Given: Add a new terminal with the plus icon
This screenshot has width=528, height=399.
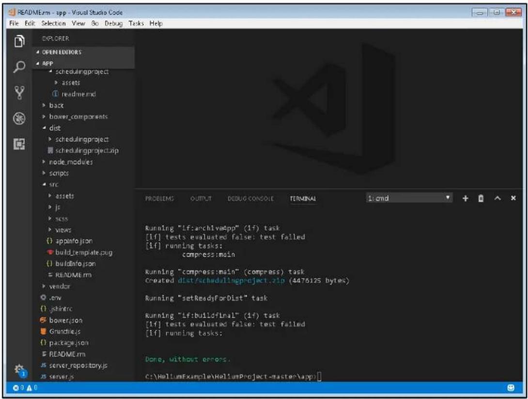Looking at the screenshot, I should (x=465, y=198).
